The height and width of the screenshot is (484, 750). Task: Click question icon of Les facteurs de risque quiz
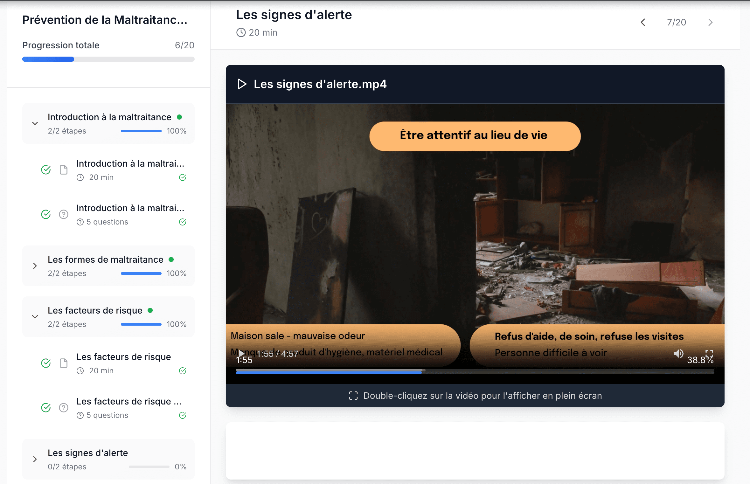(x=64, y=408)
